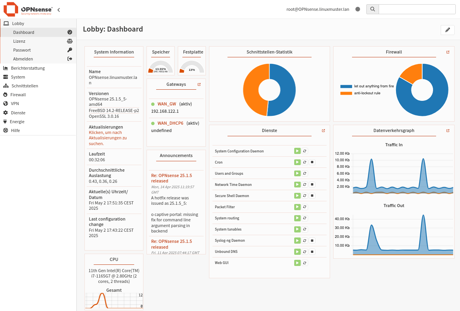Expand the Schnittstellen menu
The image size is (460, 311).
point(38,86)
